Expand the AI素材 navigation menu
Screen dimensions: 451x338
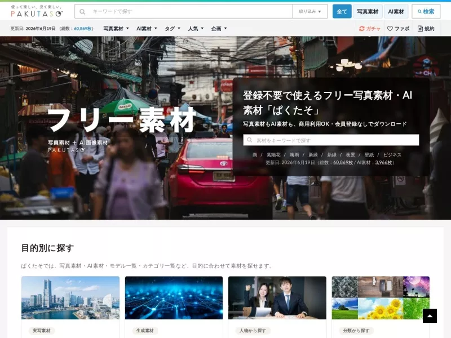click(x=147, y=29)
